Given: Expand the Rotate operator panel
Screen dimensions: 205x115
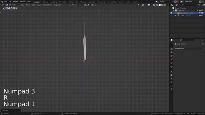Looking at the screenshot, I should pyautogui.click(x=11, y=110).
